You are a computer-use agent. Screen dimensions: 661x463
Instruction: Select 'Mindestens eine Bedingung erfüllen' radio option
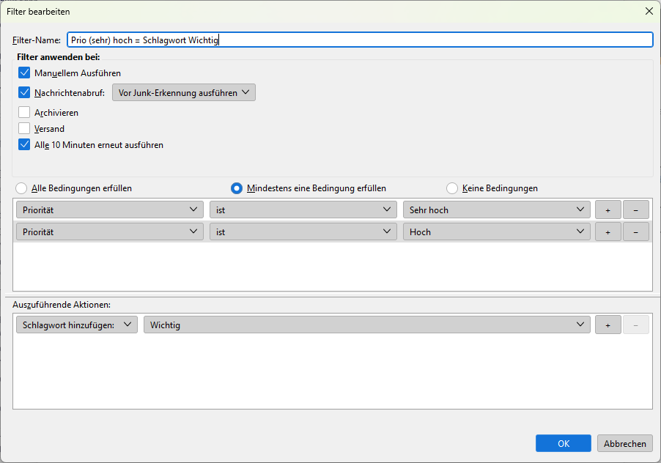237,188
